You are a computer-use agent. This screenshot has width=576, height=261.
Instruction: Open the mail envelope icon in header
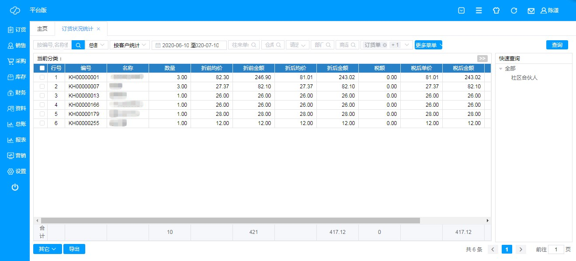pyautogui.click(x=531, y=10)
